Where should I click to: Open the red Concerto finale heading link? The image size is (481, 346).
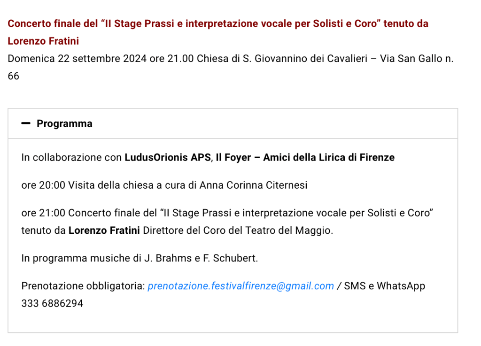coord(218,23)
